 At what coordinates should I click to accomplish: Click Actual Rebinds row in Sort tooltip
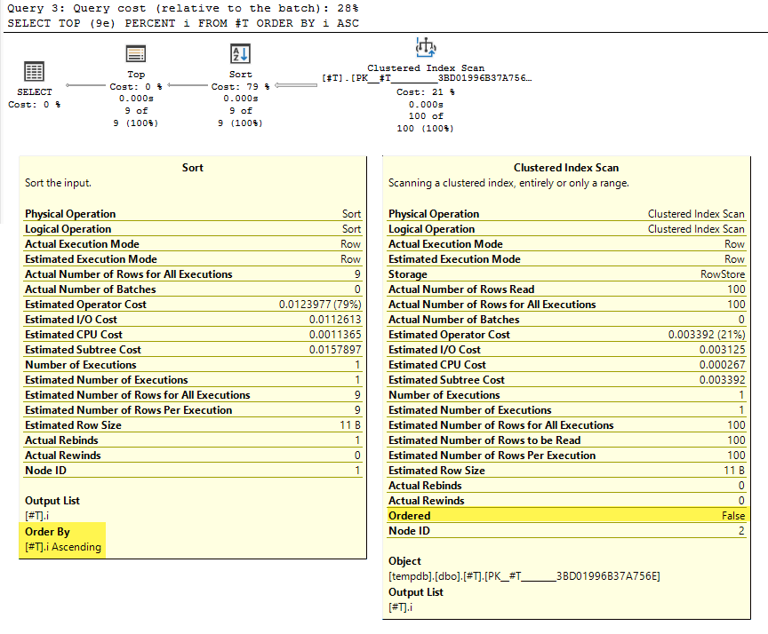pyautogui.click(x=193, y=440)
